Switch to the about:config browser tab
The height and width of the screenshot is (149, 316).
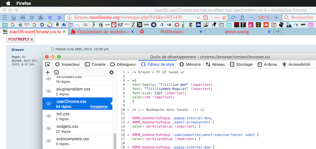tap(237, 32)
